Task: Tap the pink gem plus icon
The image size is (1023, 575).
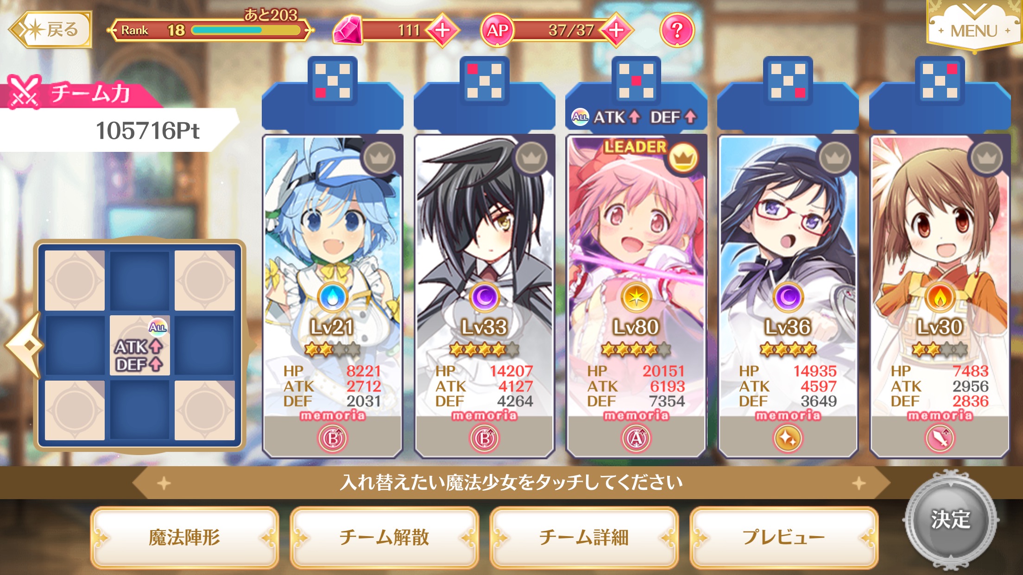Action: point(443,30)
